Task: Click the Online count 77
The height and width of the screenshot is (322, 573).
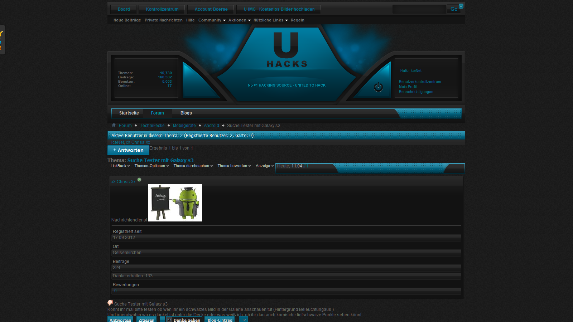Action: click(x=170, y=86)
